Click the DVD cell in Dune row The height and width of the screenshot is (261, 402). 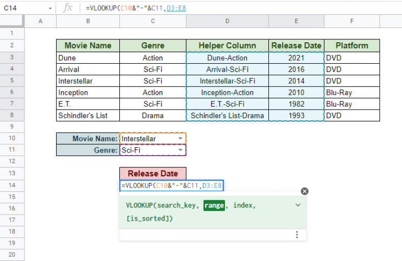(x=352, y=58)
